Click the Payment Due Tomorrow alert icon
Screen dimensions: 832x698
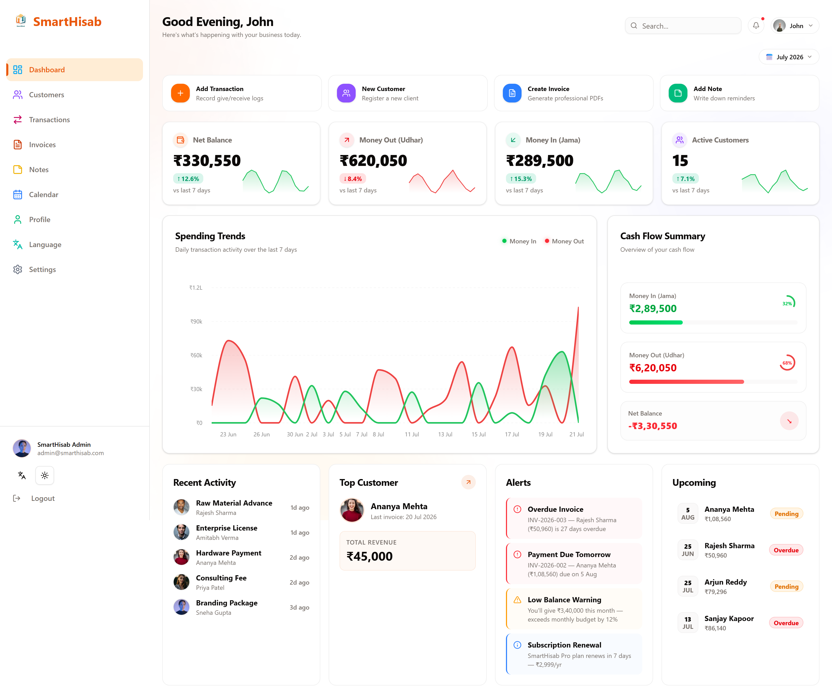[517, 554]
